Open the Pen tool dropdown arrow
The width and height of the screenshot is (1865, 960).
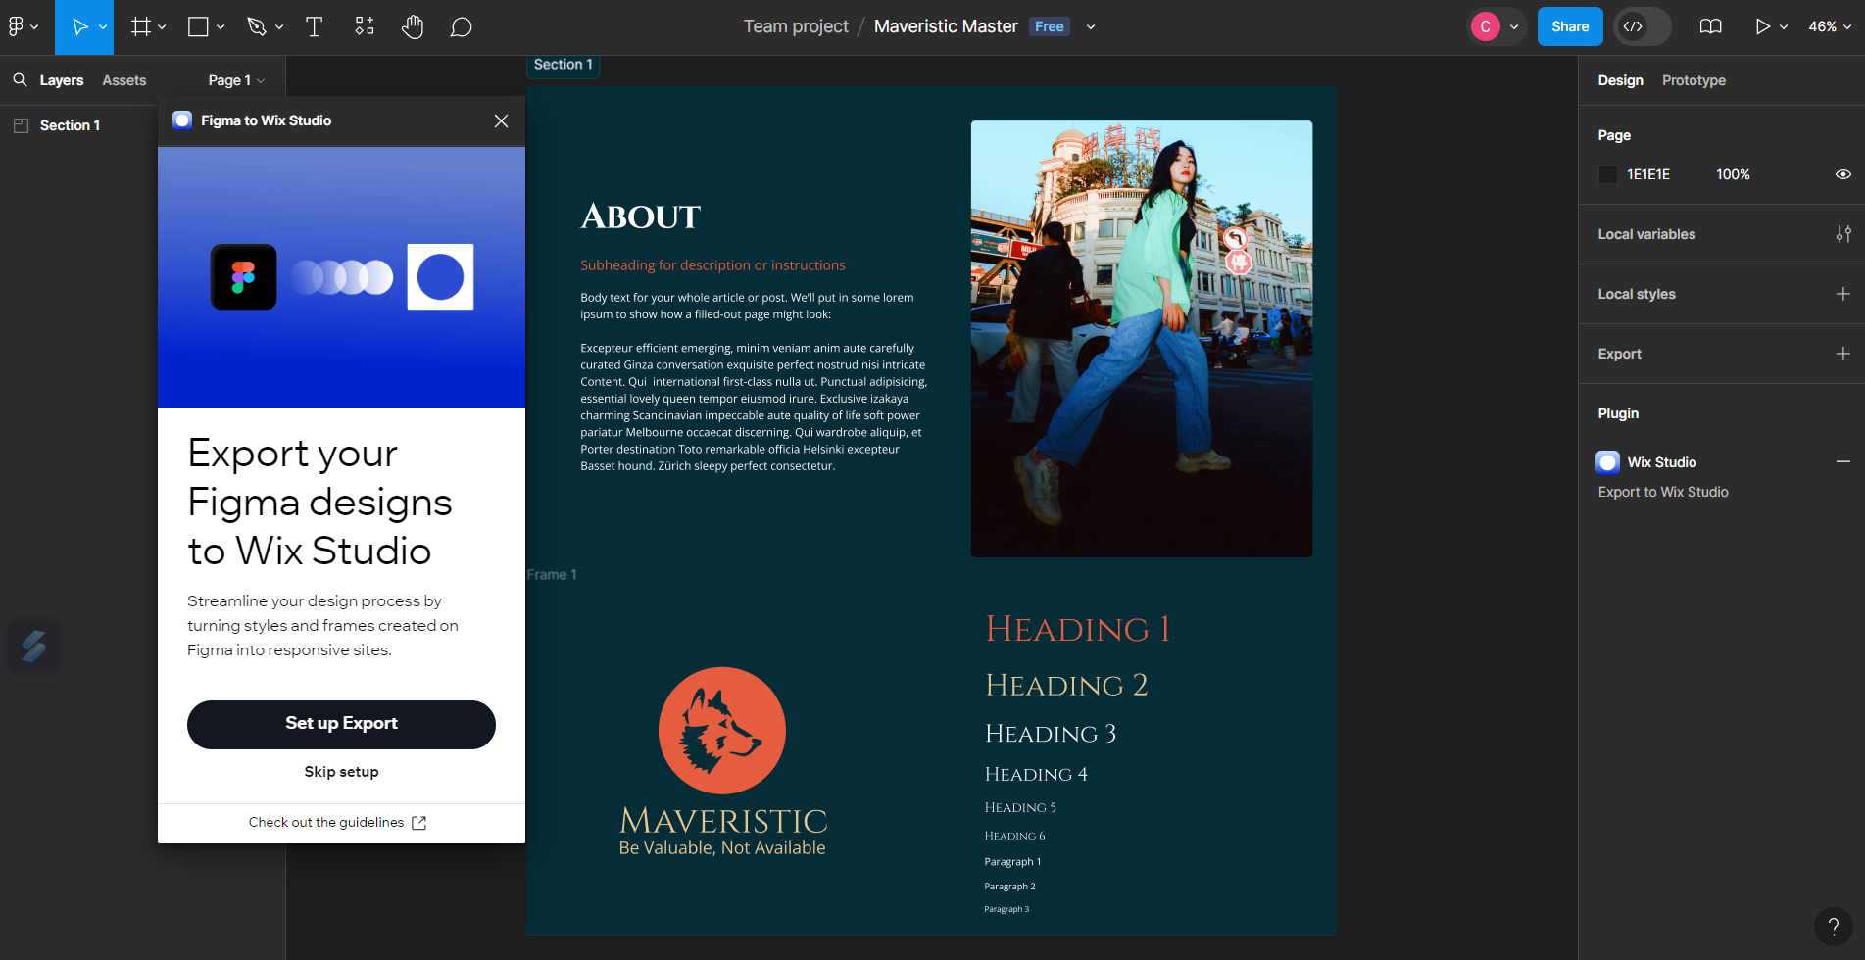pyautogui.click(x=279, y=27)
